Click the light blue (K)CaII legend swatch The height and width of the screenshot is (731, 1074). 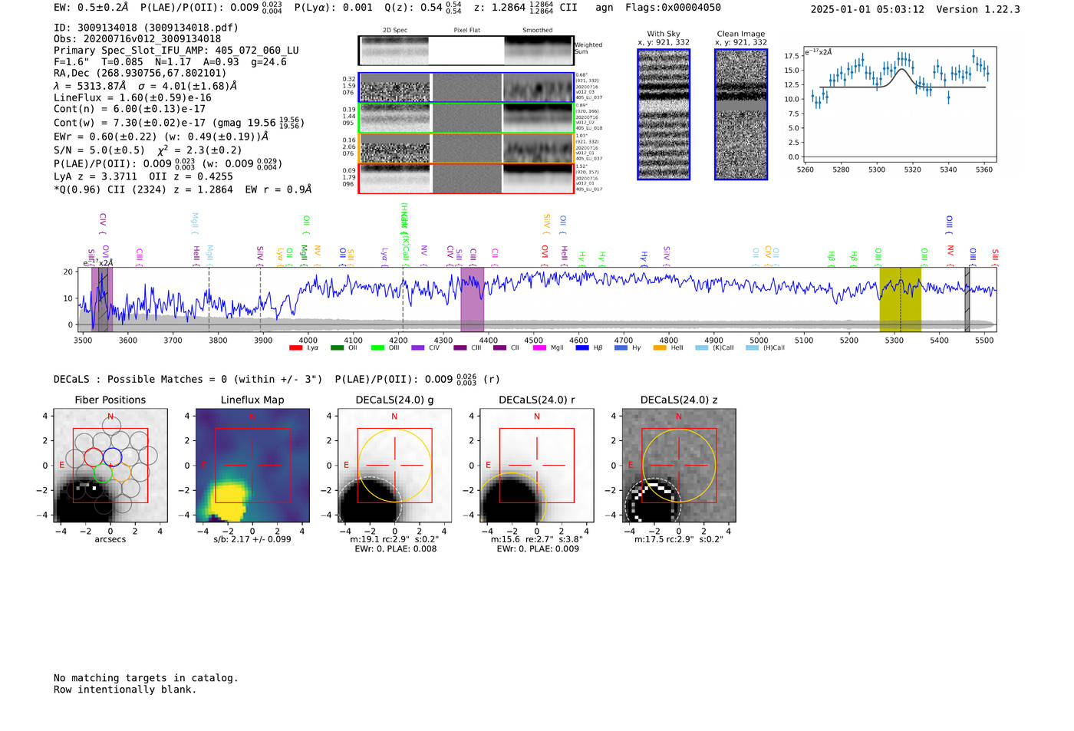701,348
